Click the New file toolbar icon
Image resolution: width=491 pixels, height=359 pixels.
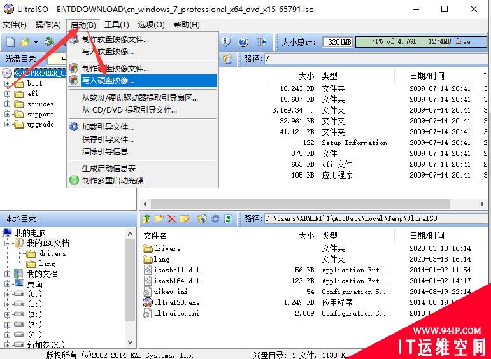11,41
